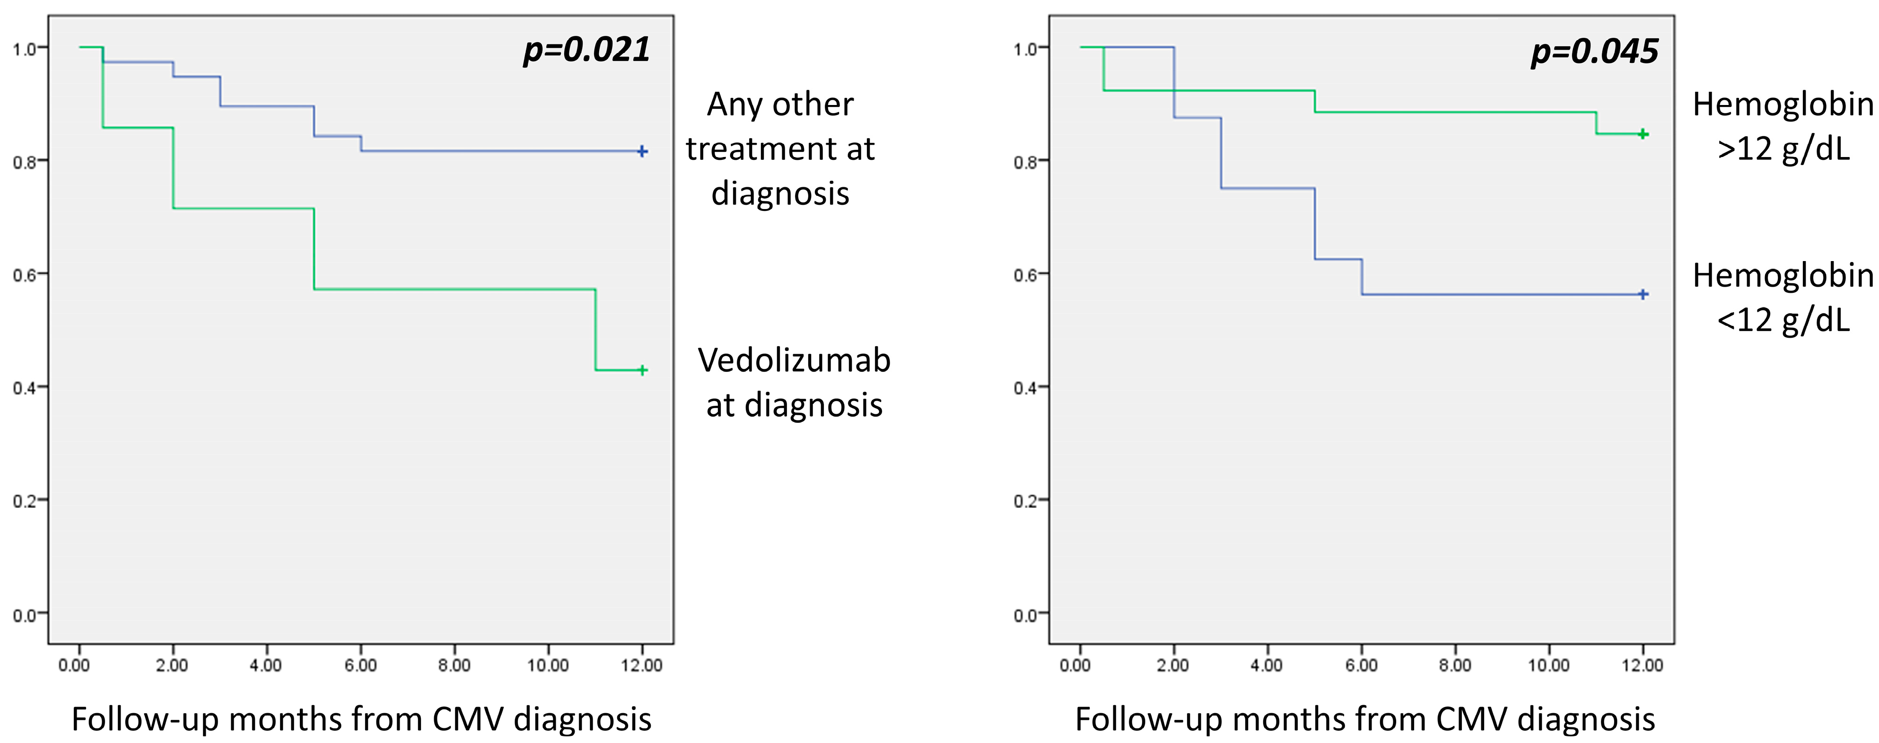Viewport: 1879px width, 743px height.
Task: Click the 12.00 x-axis tick of left chart
Action: [x=642, y=665]
